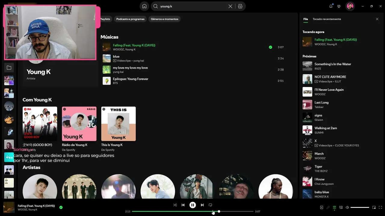The height and width of the screenshot is (216, 385).
Task: Skip to the previous track
Action: [183, 205]
